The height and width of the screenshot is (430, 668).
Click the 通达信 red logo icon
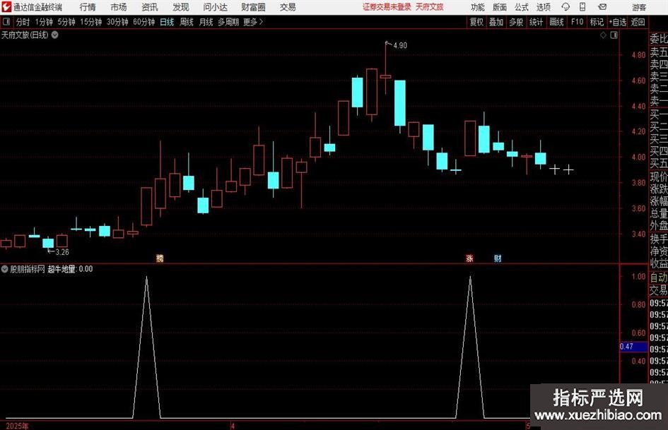click(6, 7)
